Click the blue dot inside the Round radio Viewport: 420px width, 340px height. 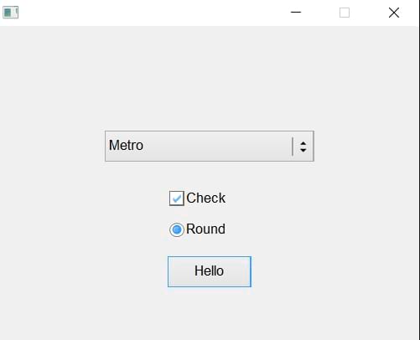point(177,229)
